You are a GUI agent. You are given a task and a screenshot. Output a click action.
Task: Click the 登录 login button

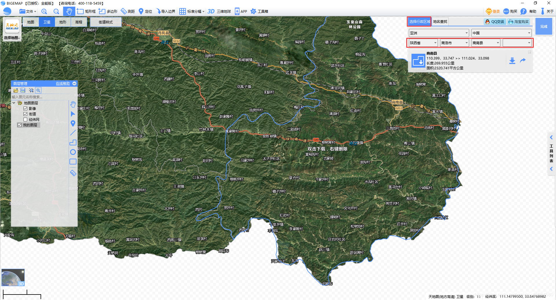tap(493, 11)
